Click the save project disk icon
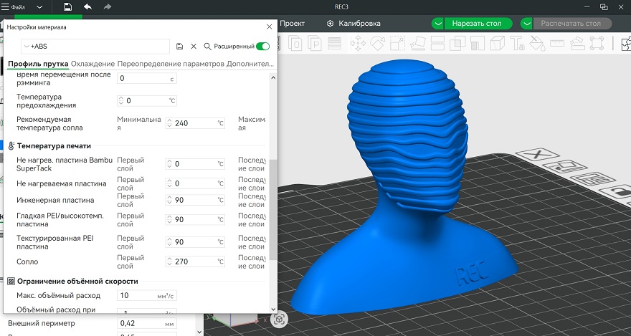The height and width of the screenshot is (336, 631). click(x=67, y=6)
